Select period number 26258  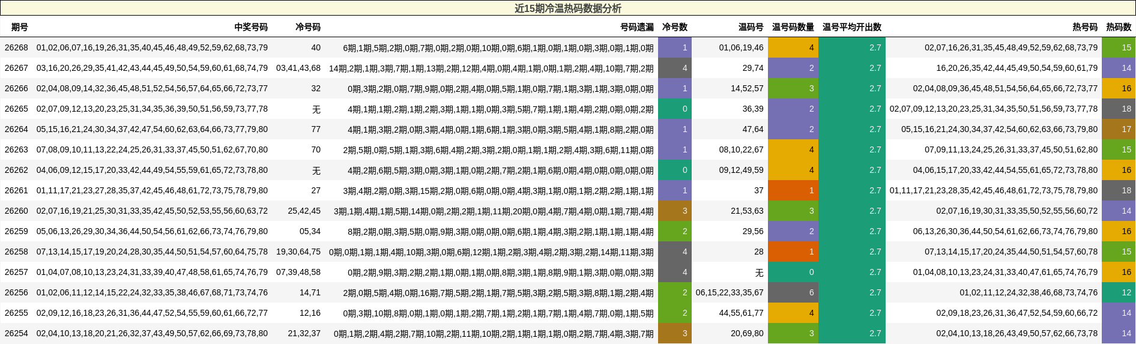click(x=16, y=252)
